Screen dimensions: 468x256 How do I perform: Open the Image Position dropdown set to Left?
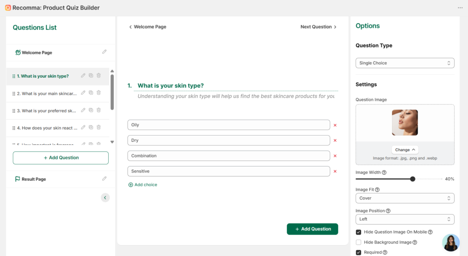click(x=404, y=219)
